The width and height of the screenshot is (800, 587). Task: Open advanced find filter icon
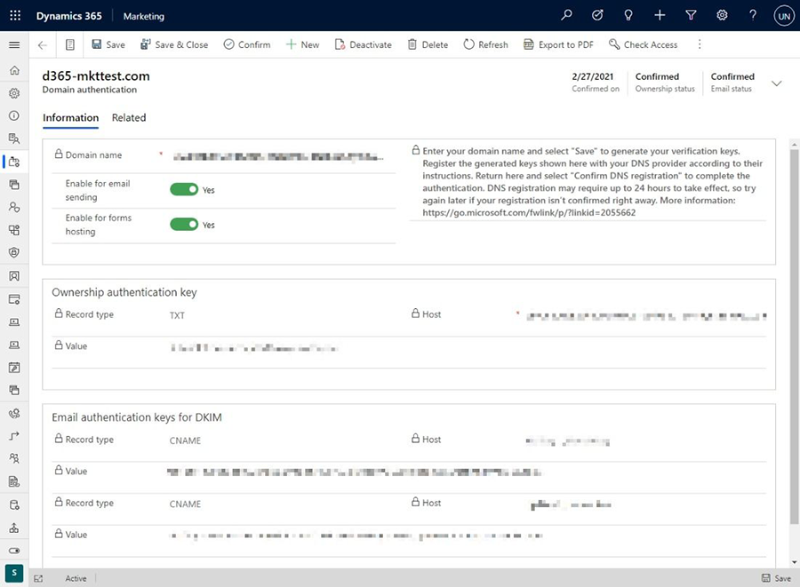point(691,16)
